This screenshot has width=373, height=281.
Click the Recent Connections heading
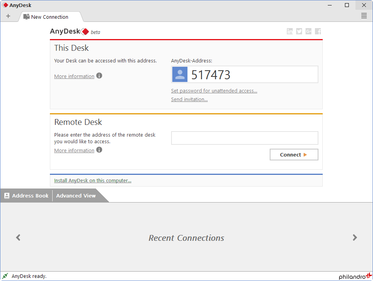pyautogui.click(x=186, y=238)
